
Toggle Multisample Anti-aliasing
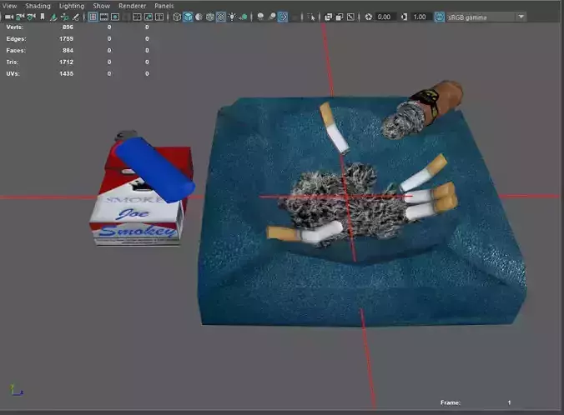(283, 17)
